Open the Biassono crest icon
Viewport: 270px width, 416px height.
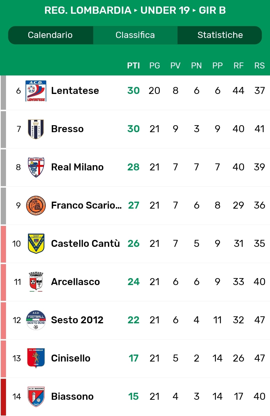36,397
